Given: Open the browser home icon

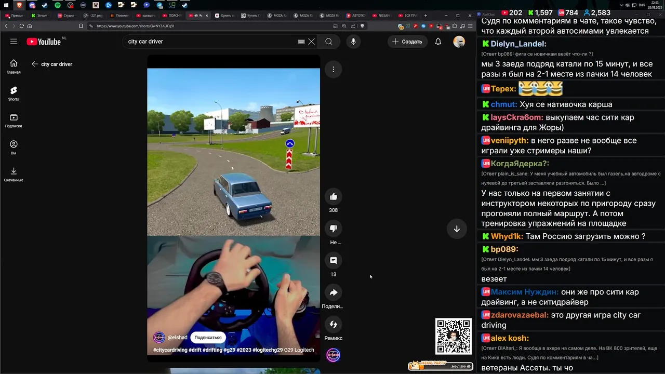Looking at the screenshot, I should [x=30, y=26].
